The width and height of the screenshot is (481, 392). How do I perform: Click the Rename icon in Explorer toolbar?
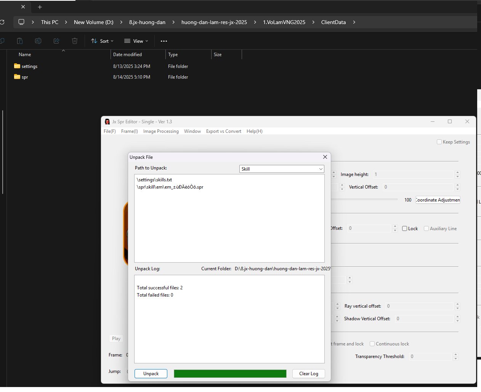[38, 41]
